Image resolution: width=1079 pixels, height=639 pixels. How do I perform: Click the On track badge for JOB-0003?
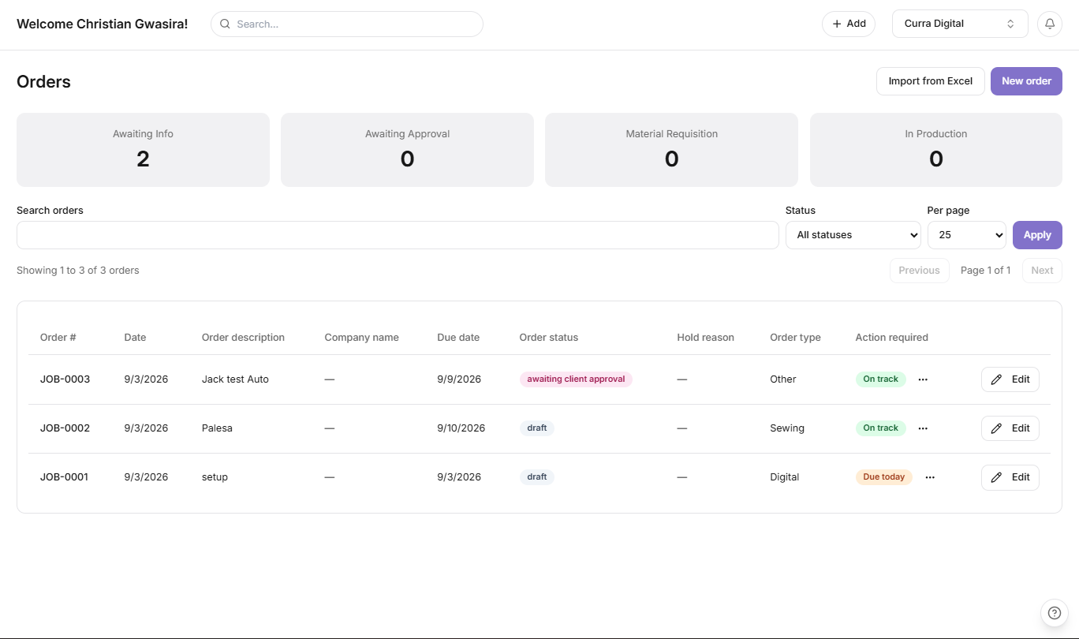click(880, 379)
